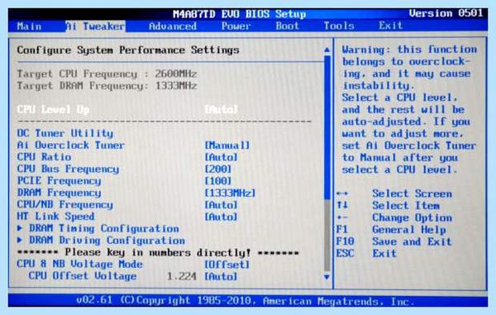
Task: Open OC Tuner Utility
Action: click(65, 133)
